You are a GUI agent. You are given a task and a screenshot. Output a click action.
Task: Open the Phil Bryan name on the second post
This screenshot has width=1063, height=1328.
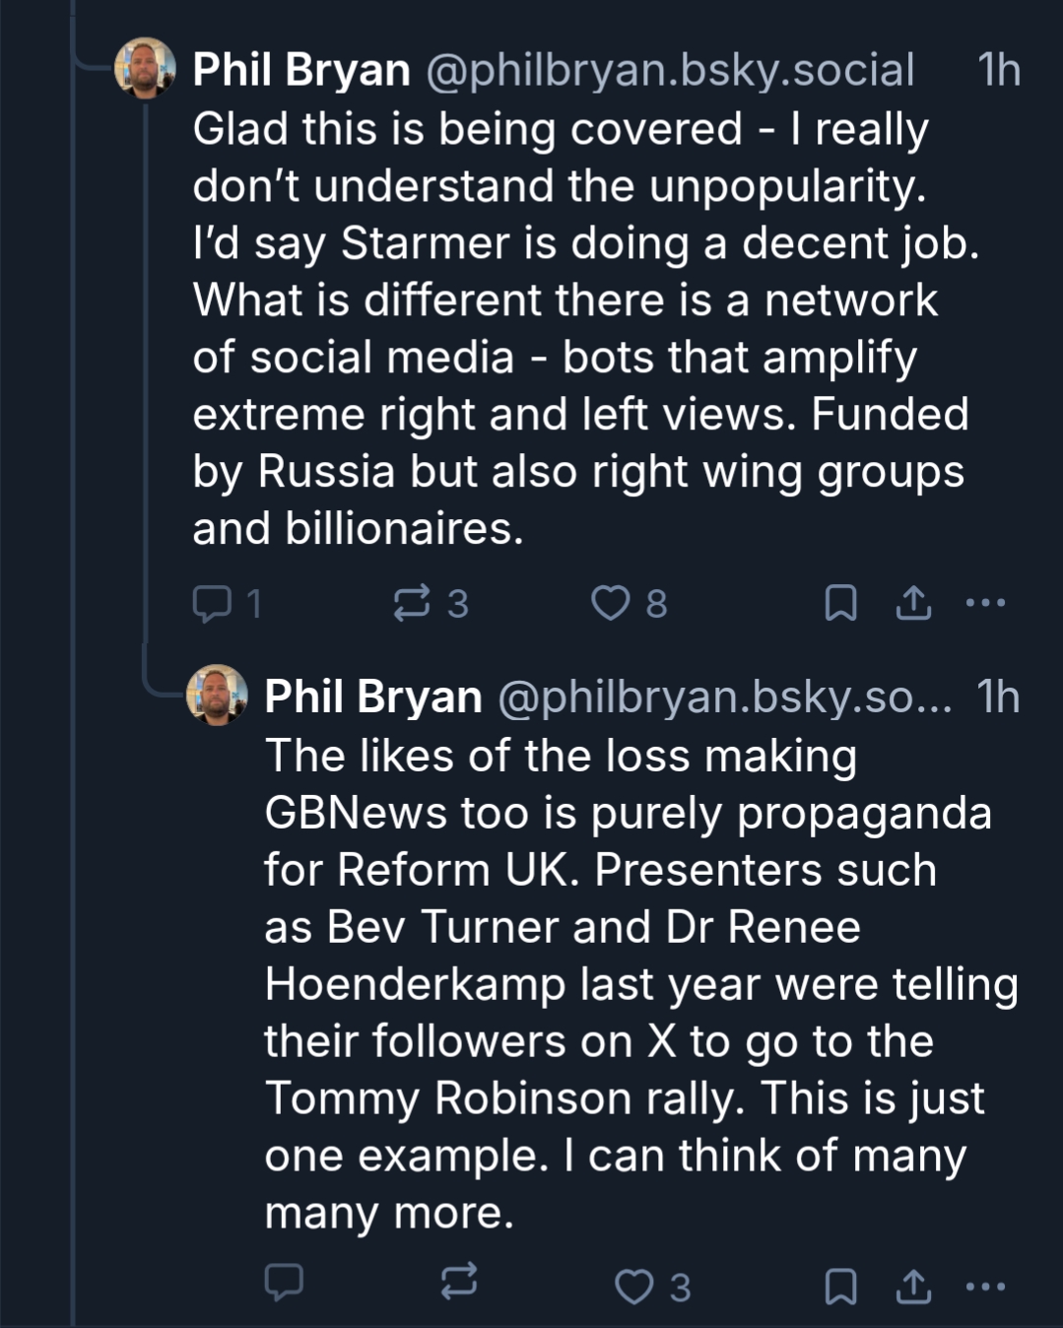pos(373,697)
